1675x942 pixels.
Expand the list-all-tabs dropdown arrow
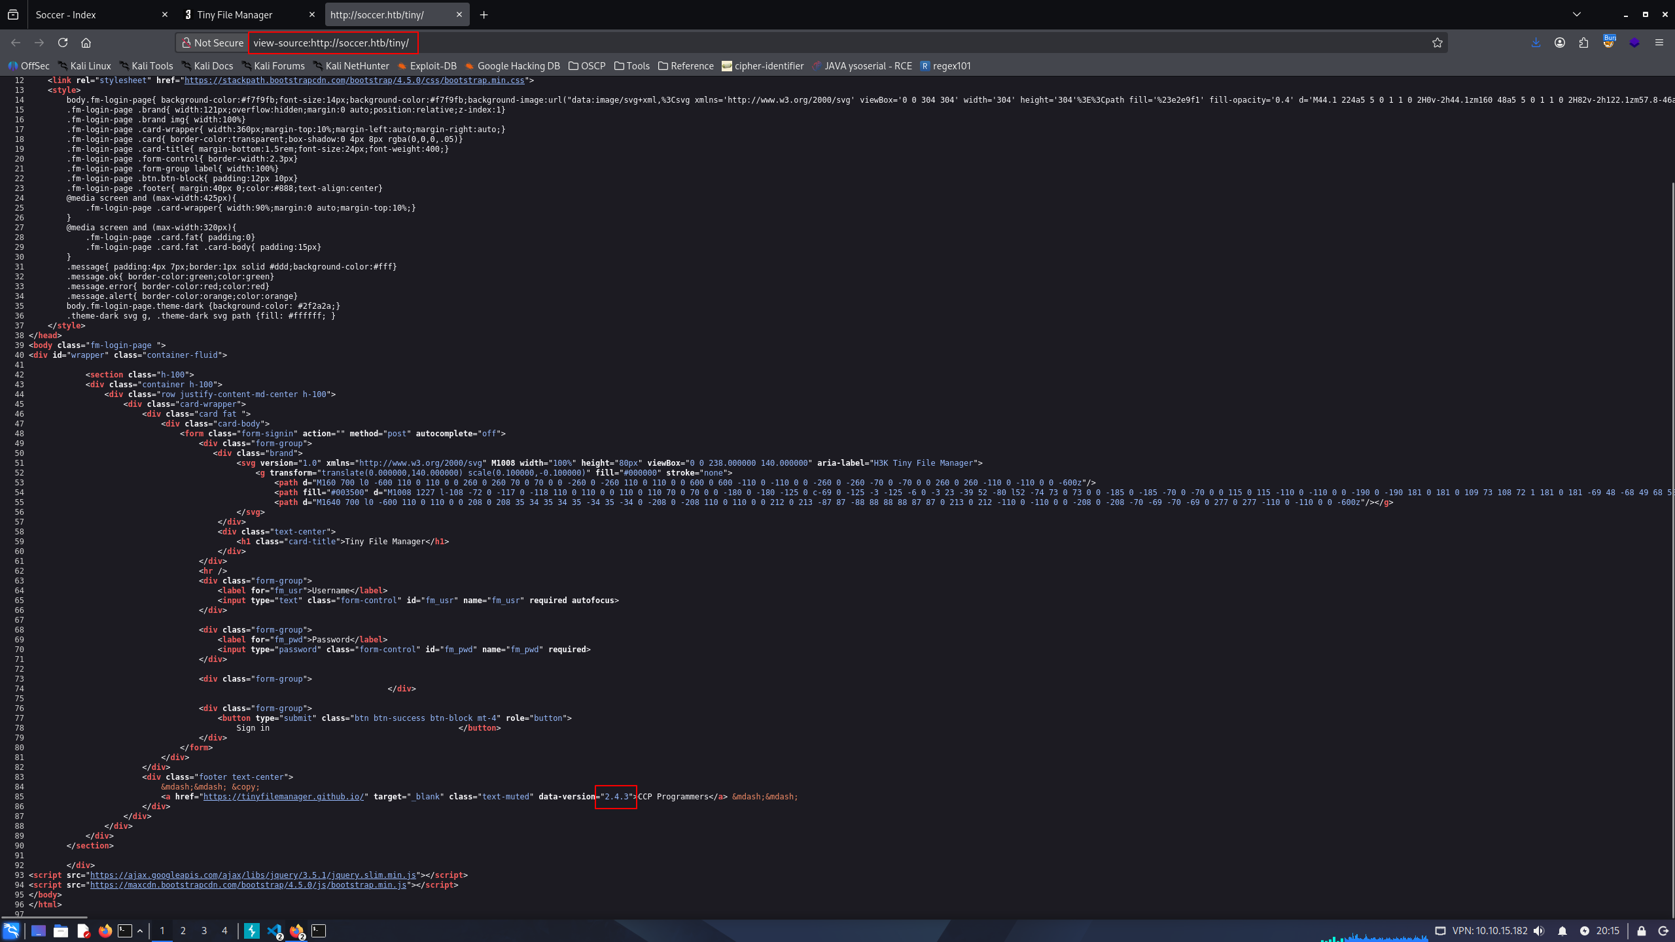pos(1576,14)
